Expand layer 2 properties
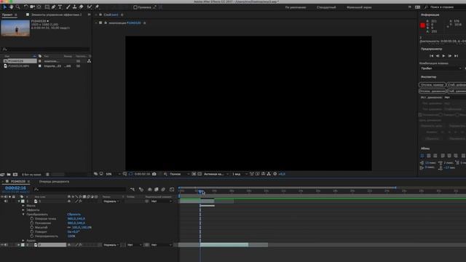Screen dimensions: 466x262 [18, 245]
